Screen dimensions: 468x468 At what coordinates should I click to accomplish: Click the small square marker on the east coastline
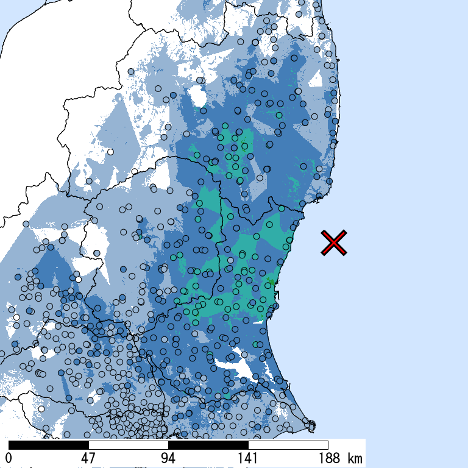click(277, 295)
